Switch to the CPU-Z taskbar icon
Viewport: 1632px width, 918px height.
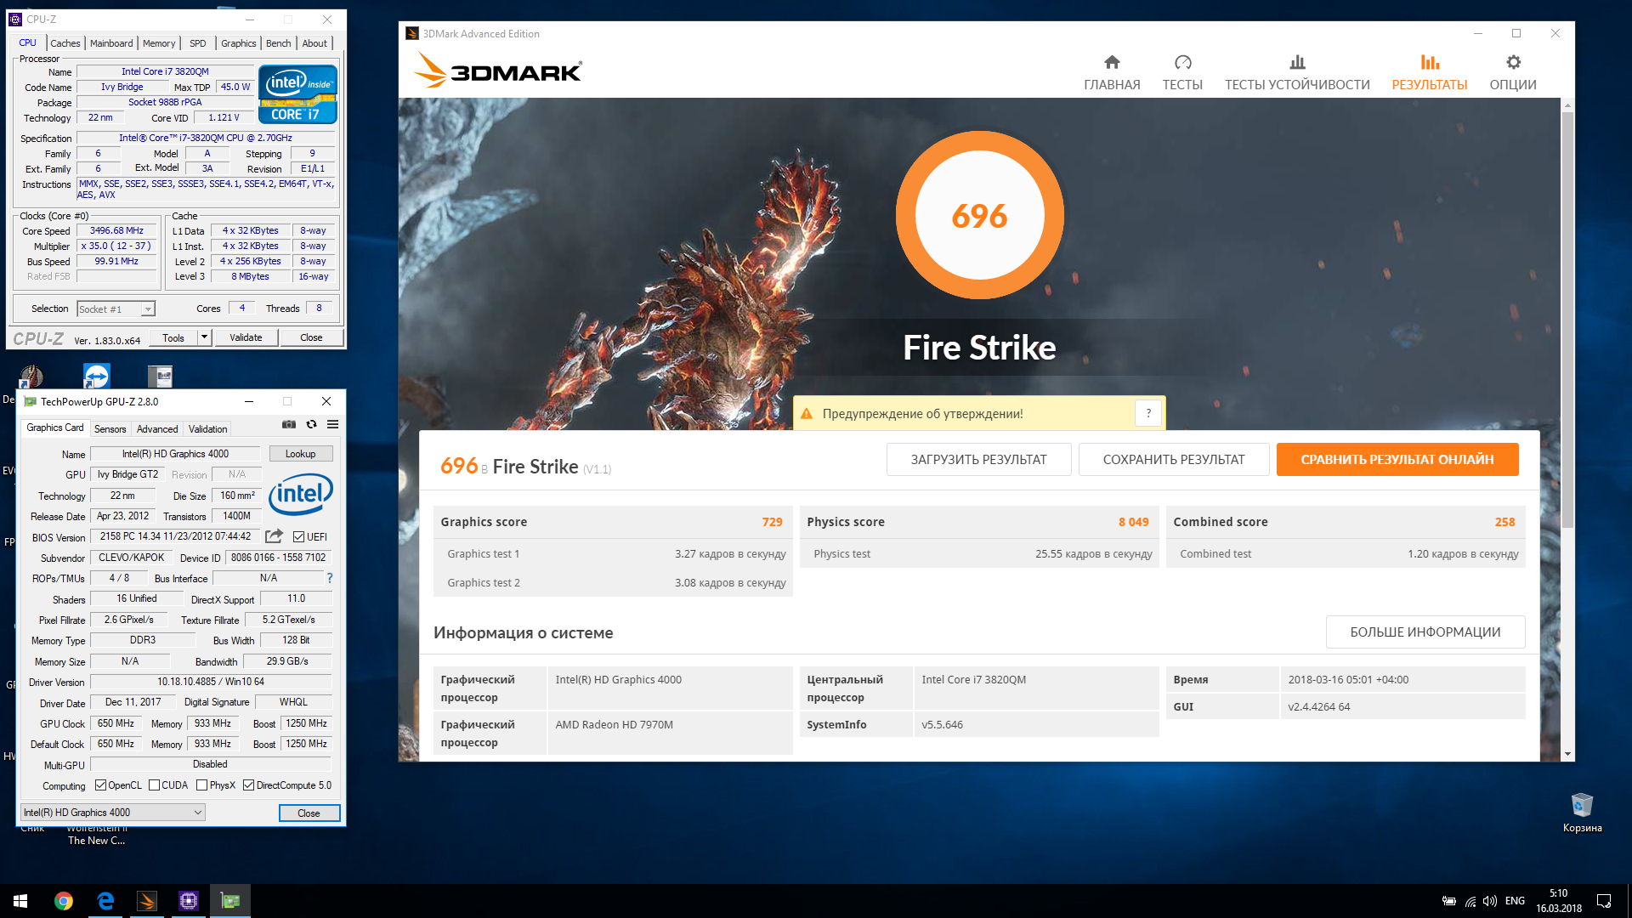pos(189,901)
